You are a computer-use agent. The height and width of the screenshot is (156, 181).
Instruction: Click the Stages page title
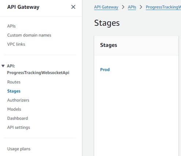click(107, 23)
